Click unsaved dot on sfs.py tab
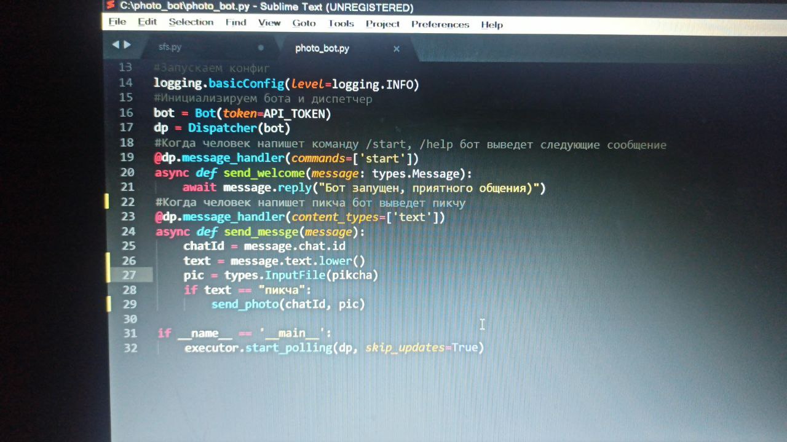The height and width of the screenshot is (442, 787). click(x=261, y=47)
